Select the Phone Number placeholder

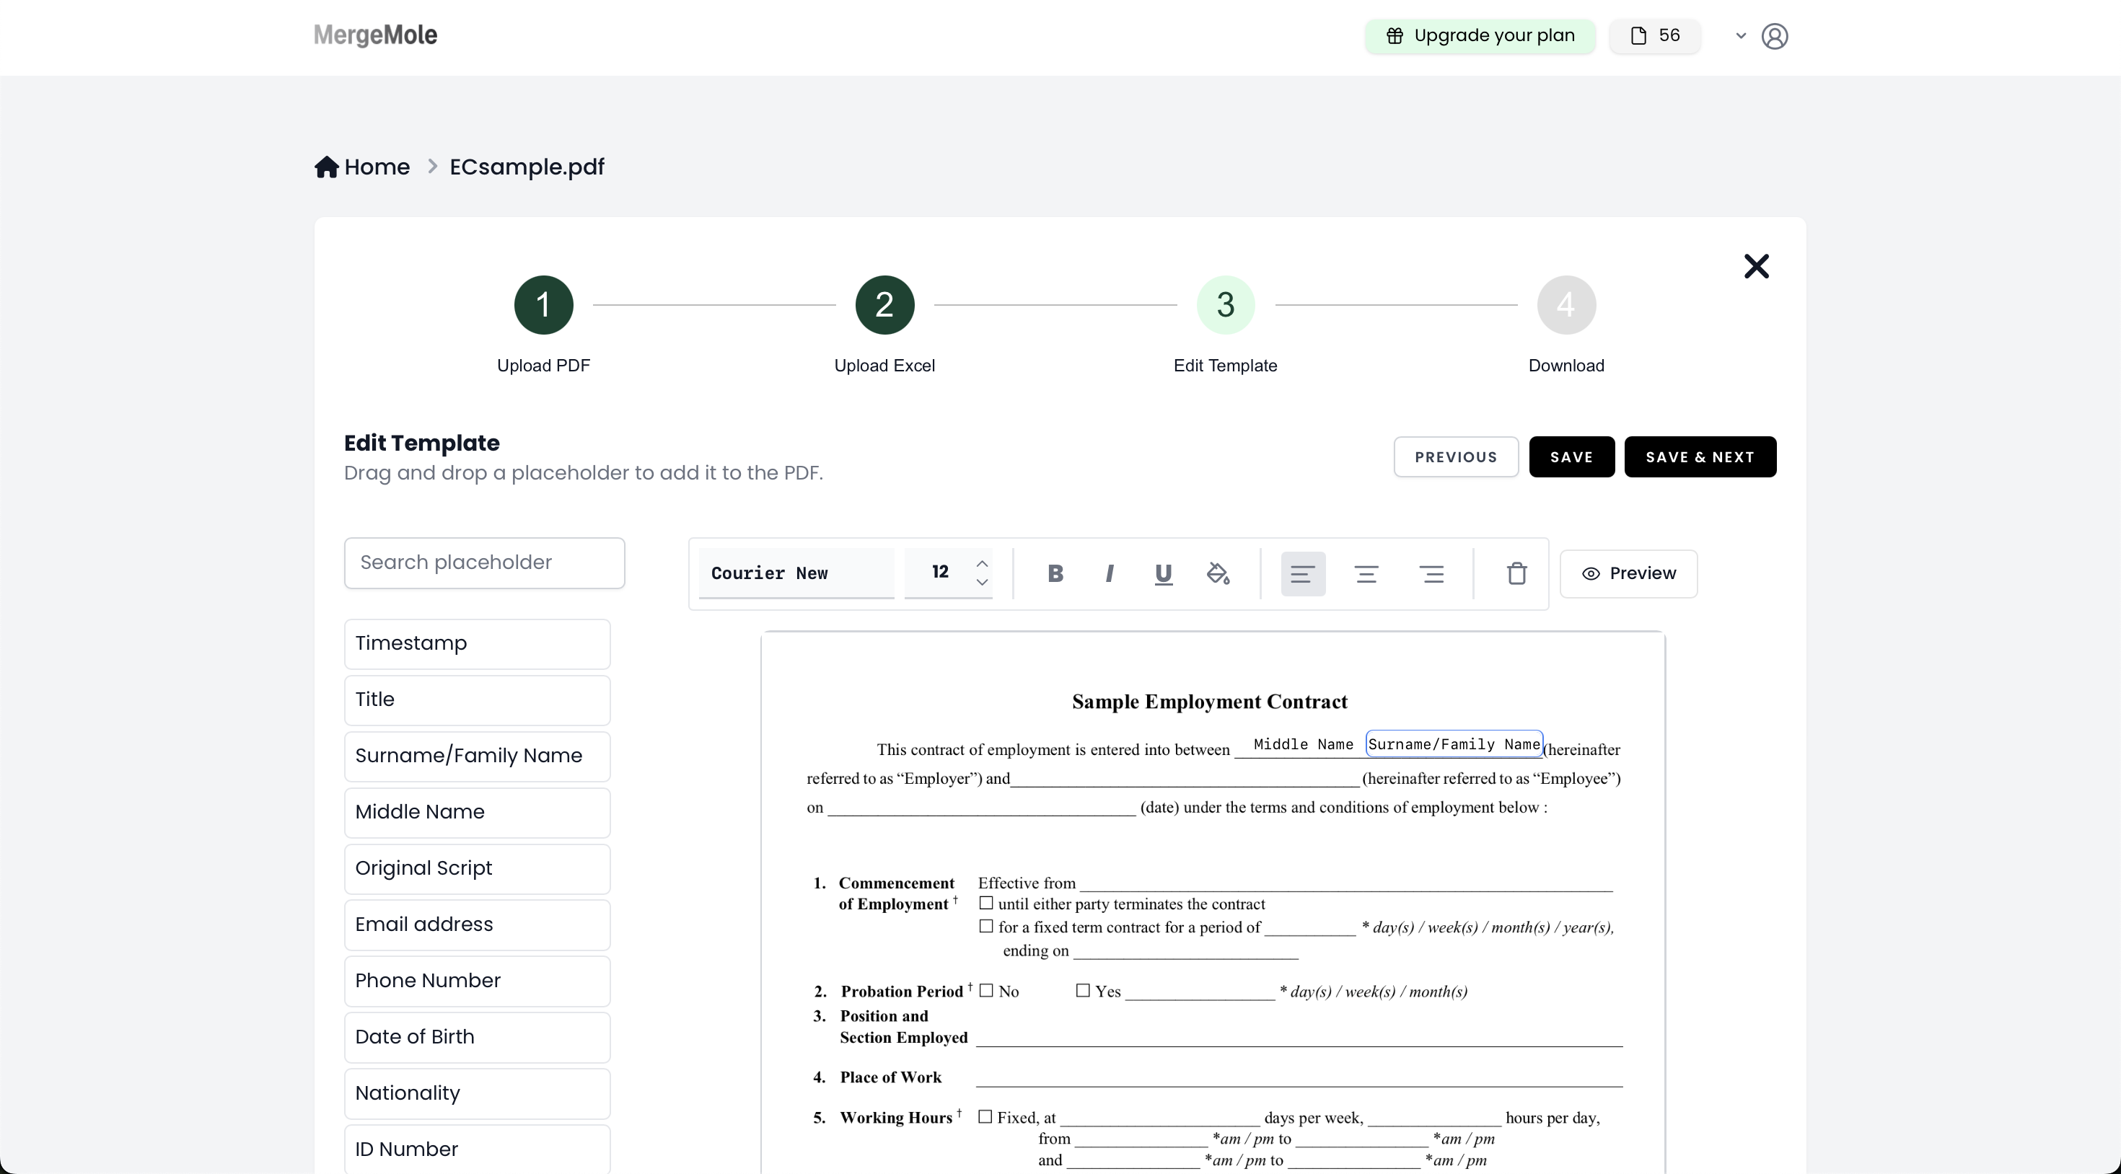(x=478, y=981)
